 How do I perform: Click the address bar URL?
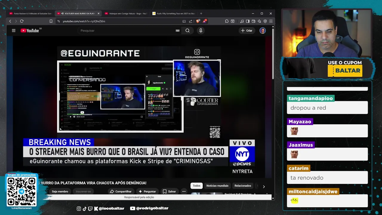click(84, 21)
